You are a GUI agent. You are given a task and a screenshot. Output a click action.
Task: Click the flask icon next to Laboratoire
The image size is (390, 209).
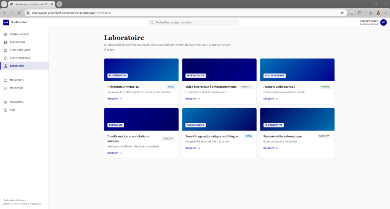[5, 66]
